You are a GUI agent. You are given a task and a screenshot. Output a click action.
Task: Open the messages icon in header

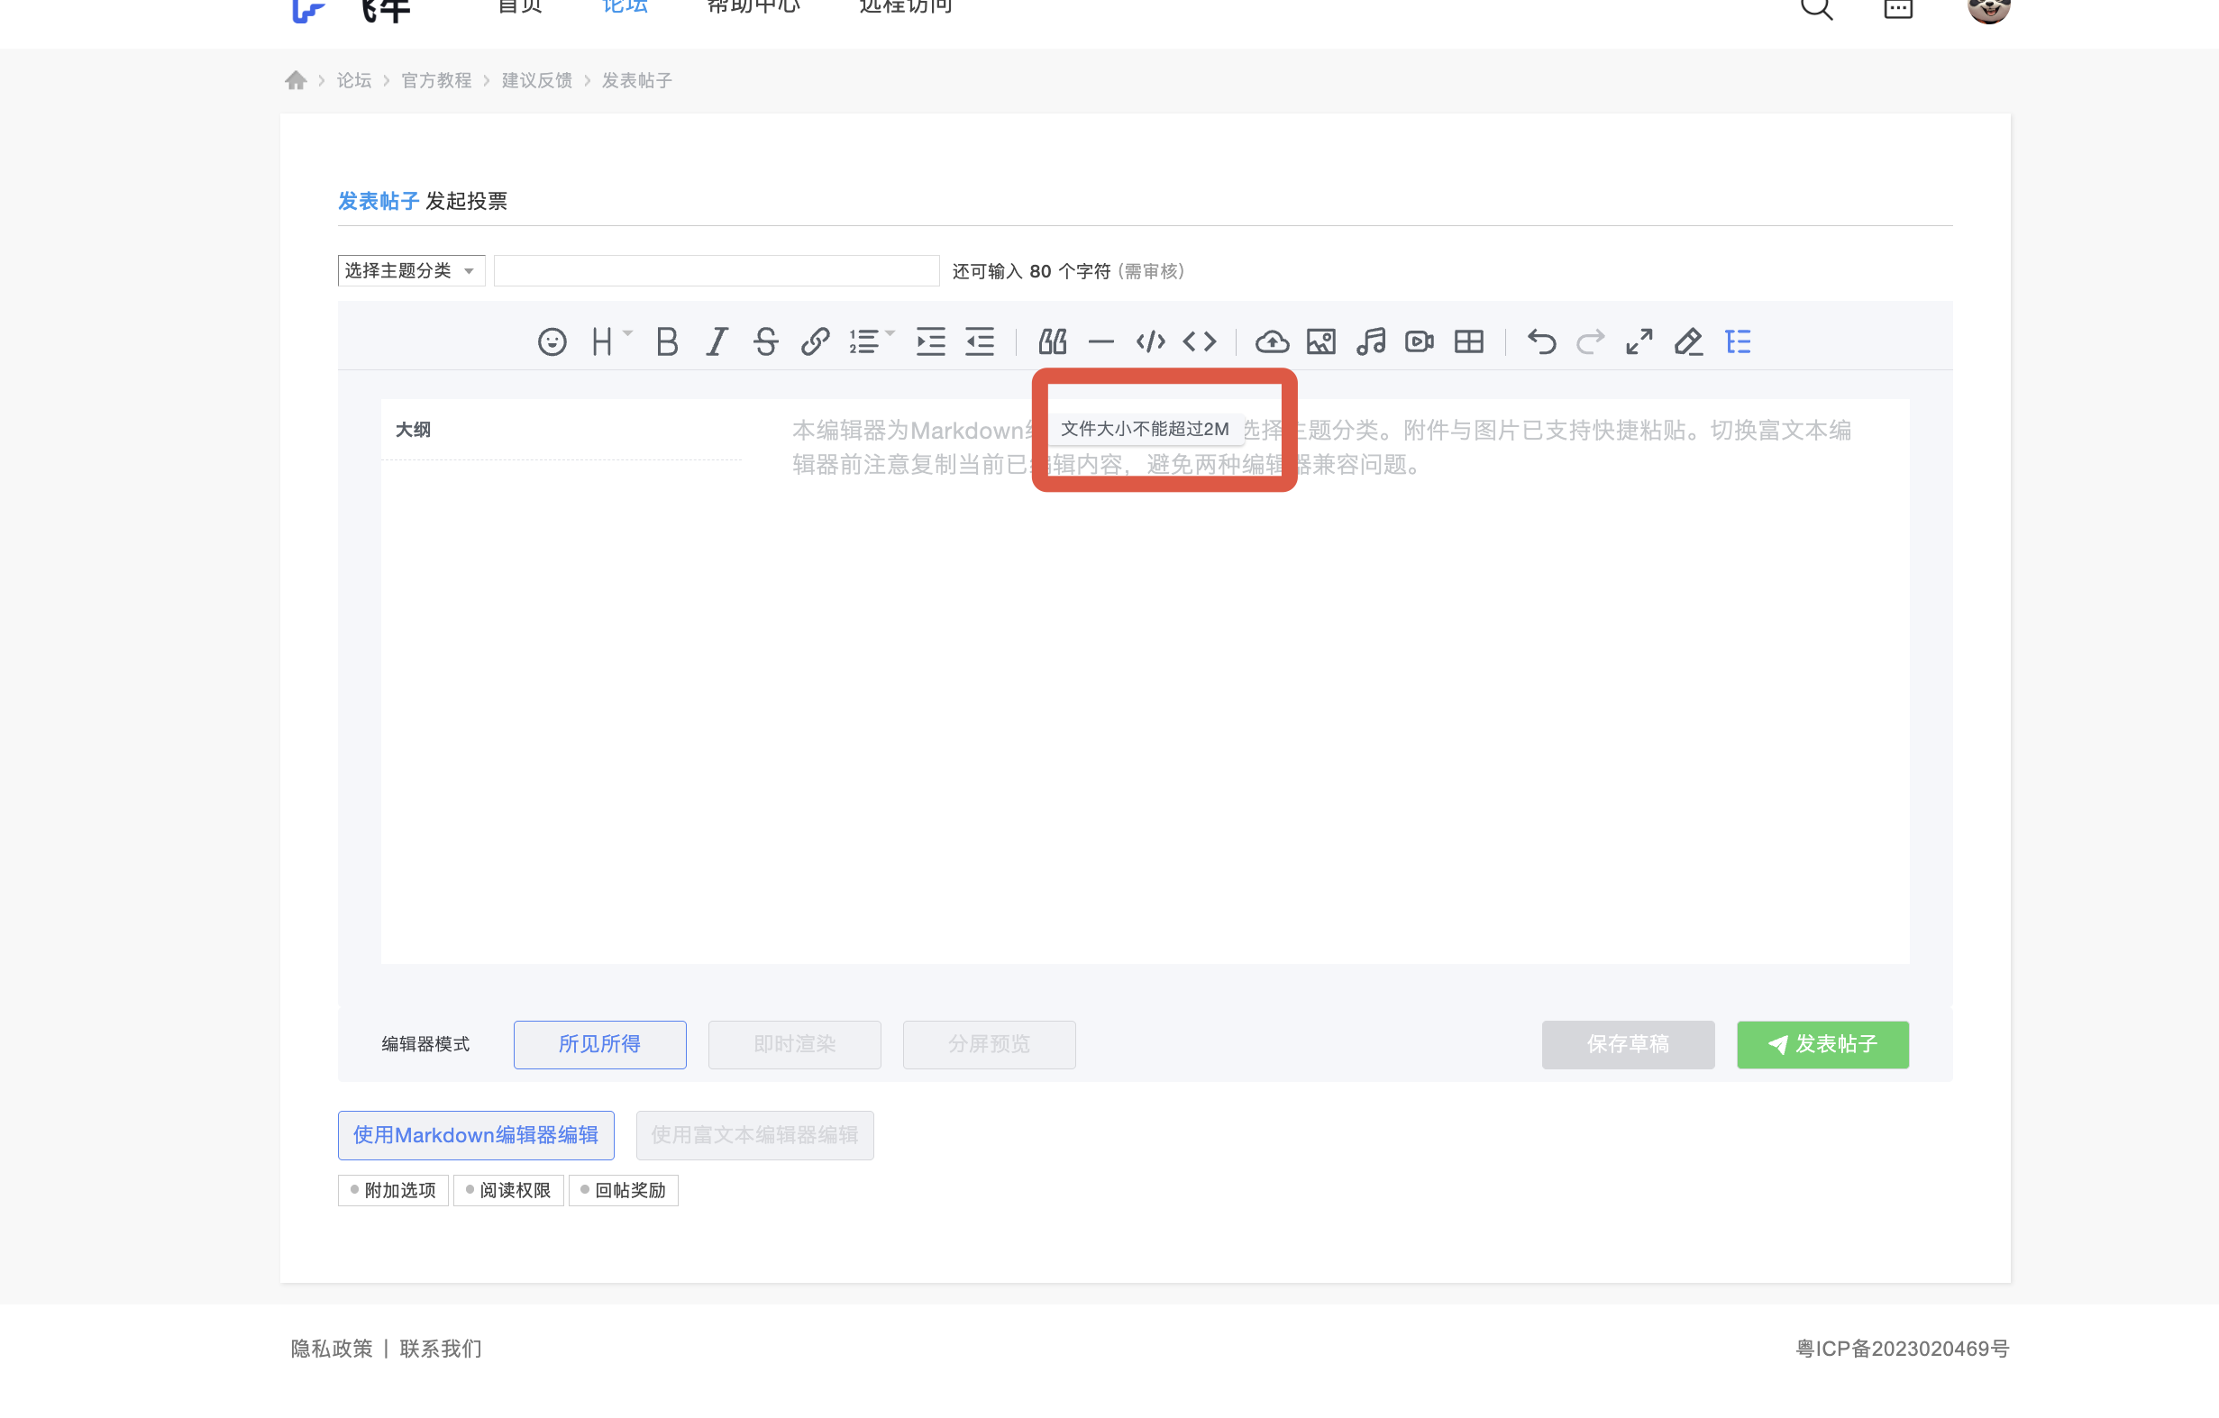(x=1898, y=7)
